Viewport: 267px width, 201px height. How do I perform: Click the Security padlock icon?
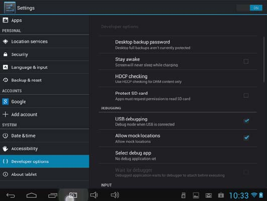tap(5, 54)
